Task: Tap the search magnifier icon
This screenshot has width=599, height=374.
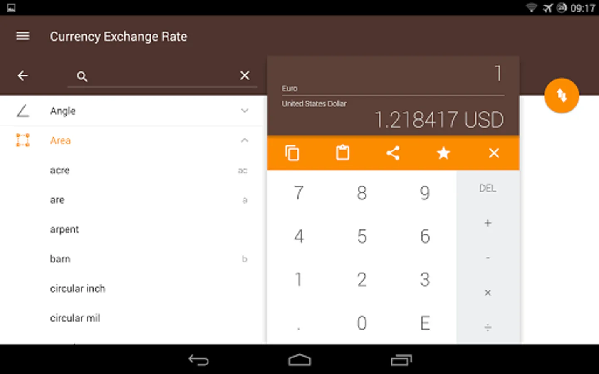Action: tap(82, 76)
